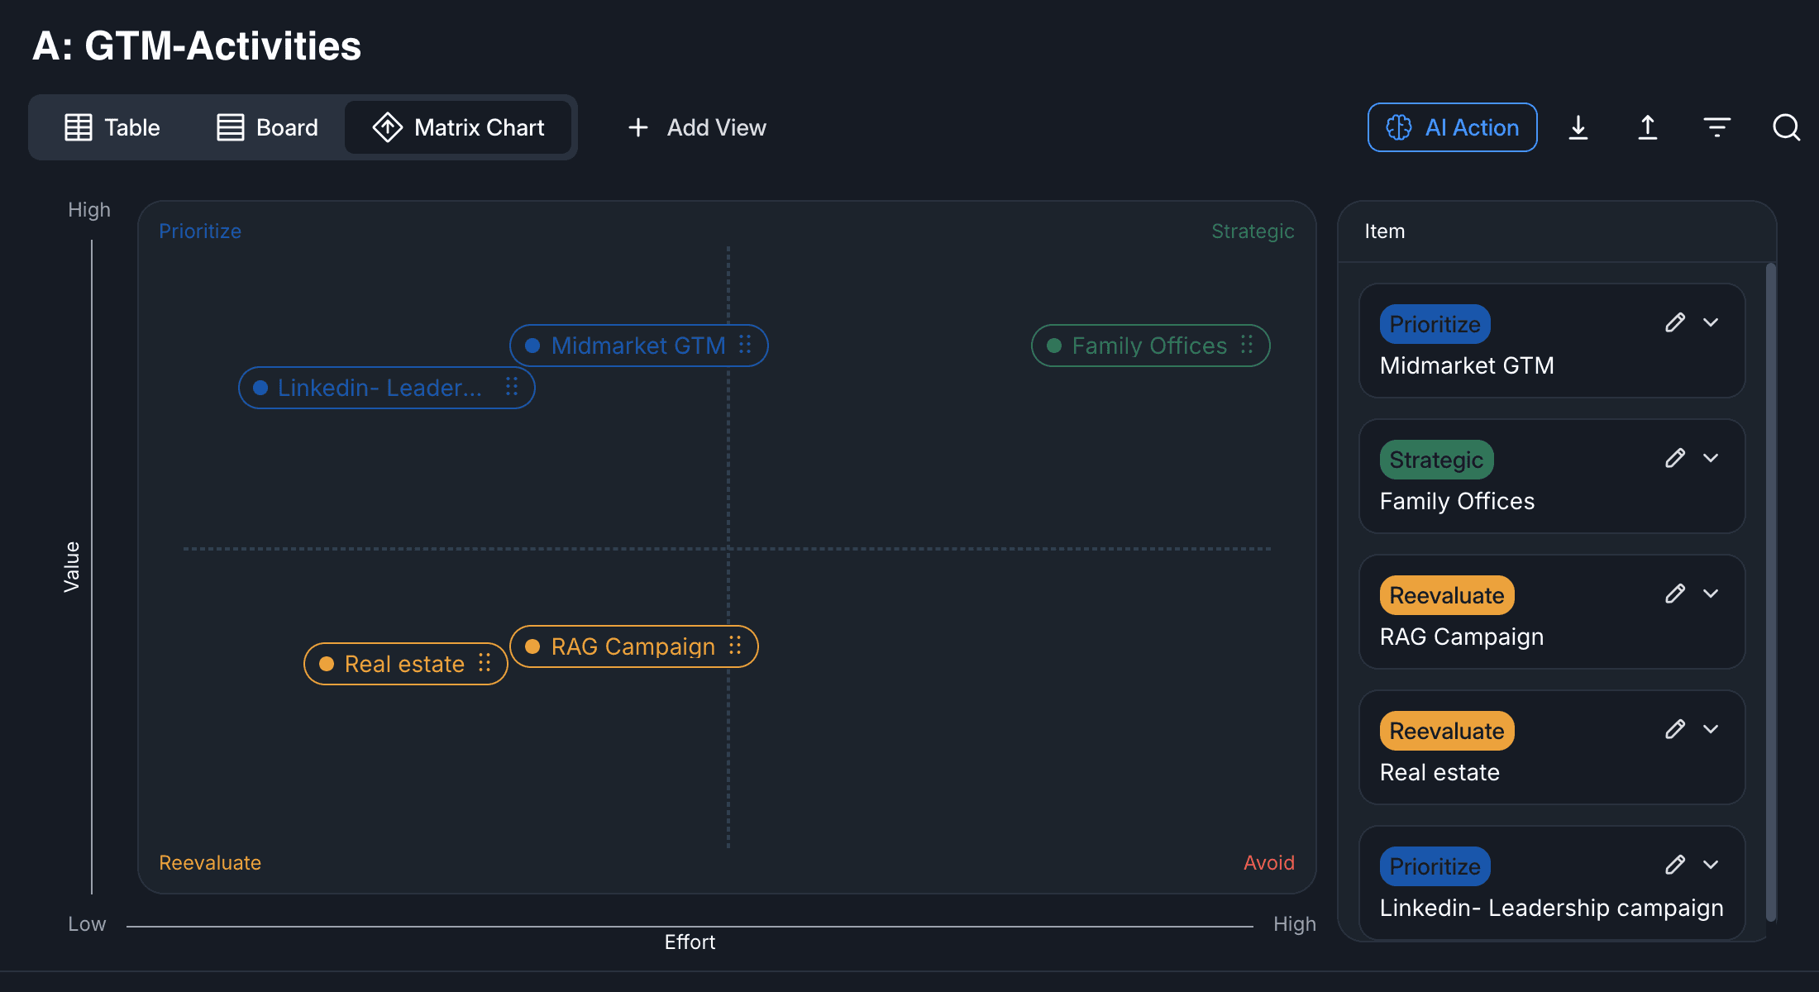
Task: Click the upload arrow icon
Action: [x=1647, y=127]
